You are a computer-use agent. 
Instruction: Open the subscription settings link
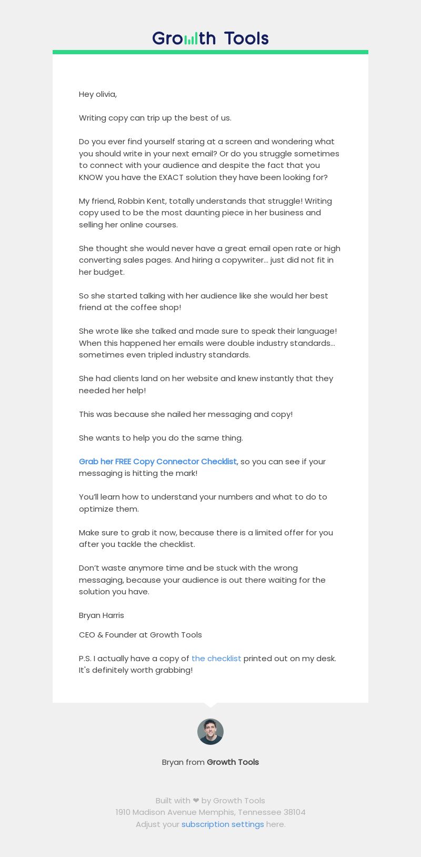click(223, 824)
